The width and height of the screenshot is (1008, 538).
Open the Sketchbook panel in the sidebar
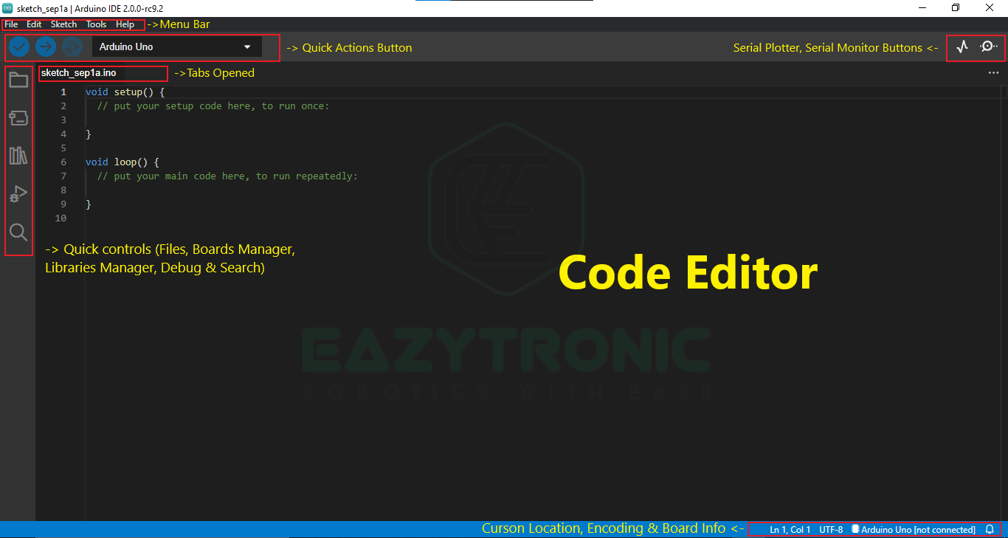(x=18, y=79)
